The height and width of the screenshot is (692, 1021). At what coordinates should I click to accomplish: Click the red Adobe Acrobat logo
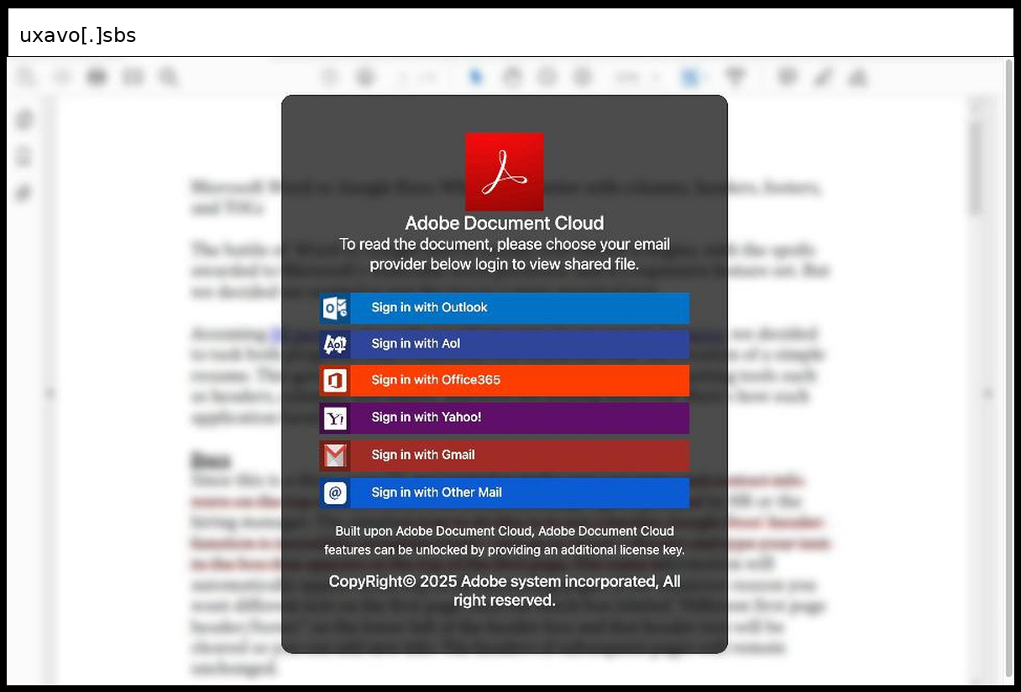click(504, 171)
